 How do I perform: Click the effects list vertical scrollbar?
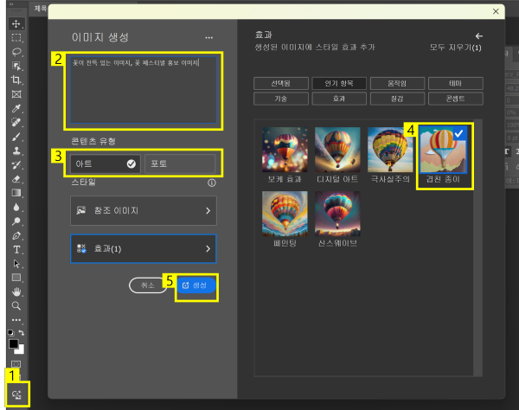(477, 247)
